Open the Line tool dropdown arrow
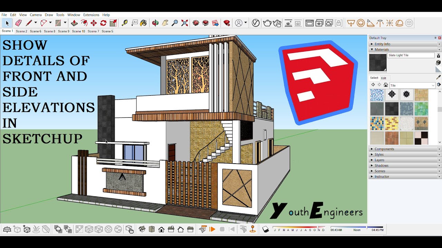This screenshot has height=248, width=442. pos(36,23)
